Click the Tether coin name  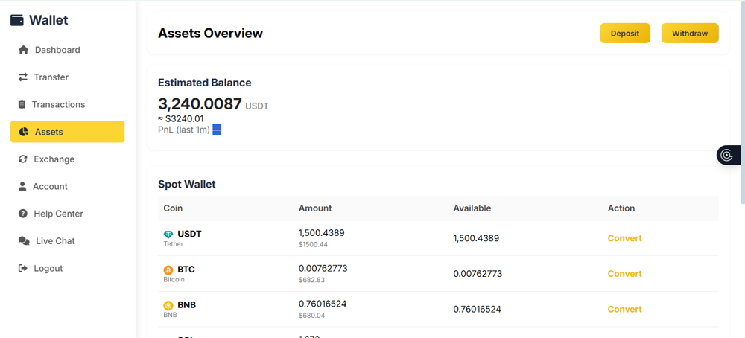[x=174, y=244]
